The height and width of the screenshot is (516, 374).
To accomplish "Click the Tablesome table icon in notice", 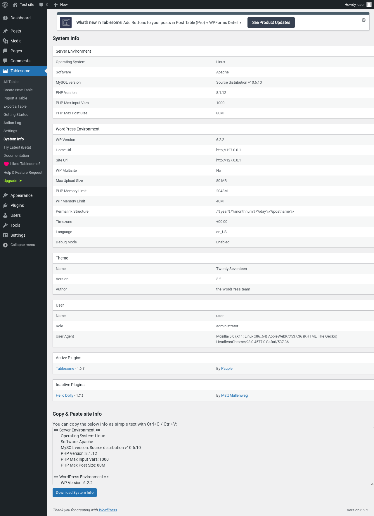I will coord(66,23).
